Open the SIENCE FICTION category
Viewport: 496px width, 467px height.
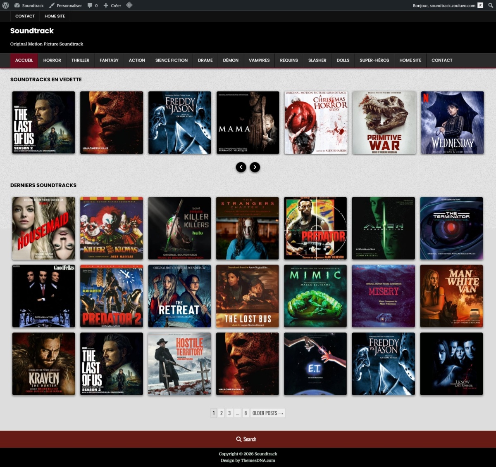click(x=172, y=60)
